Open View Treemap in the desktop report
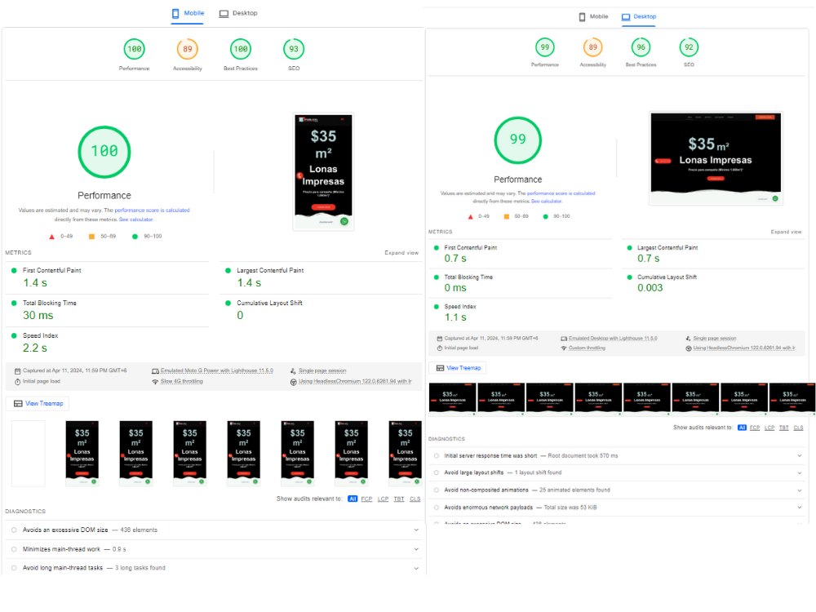The width and height of the screenshot is (816, 612). coord(458,368)
